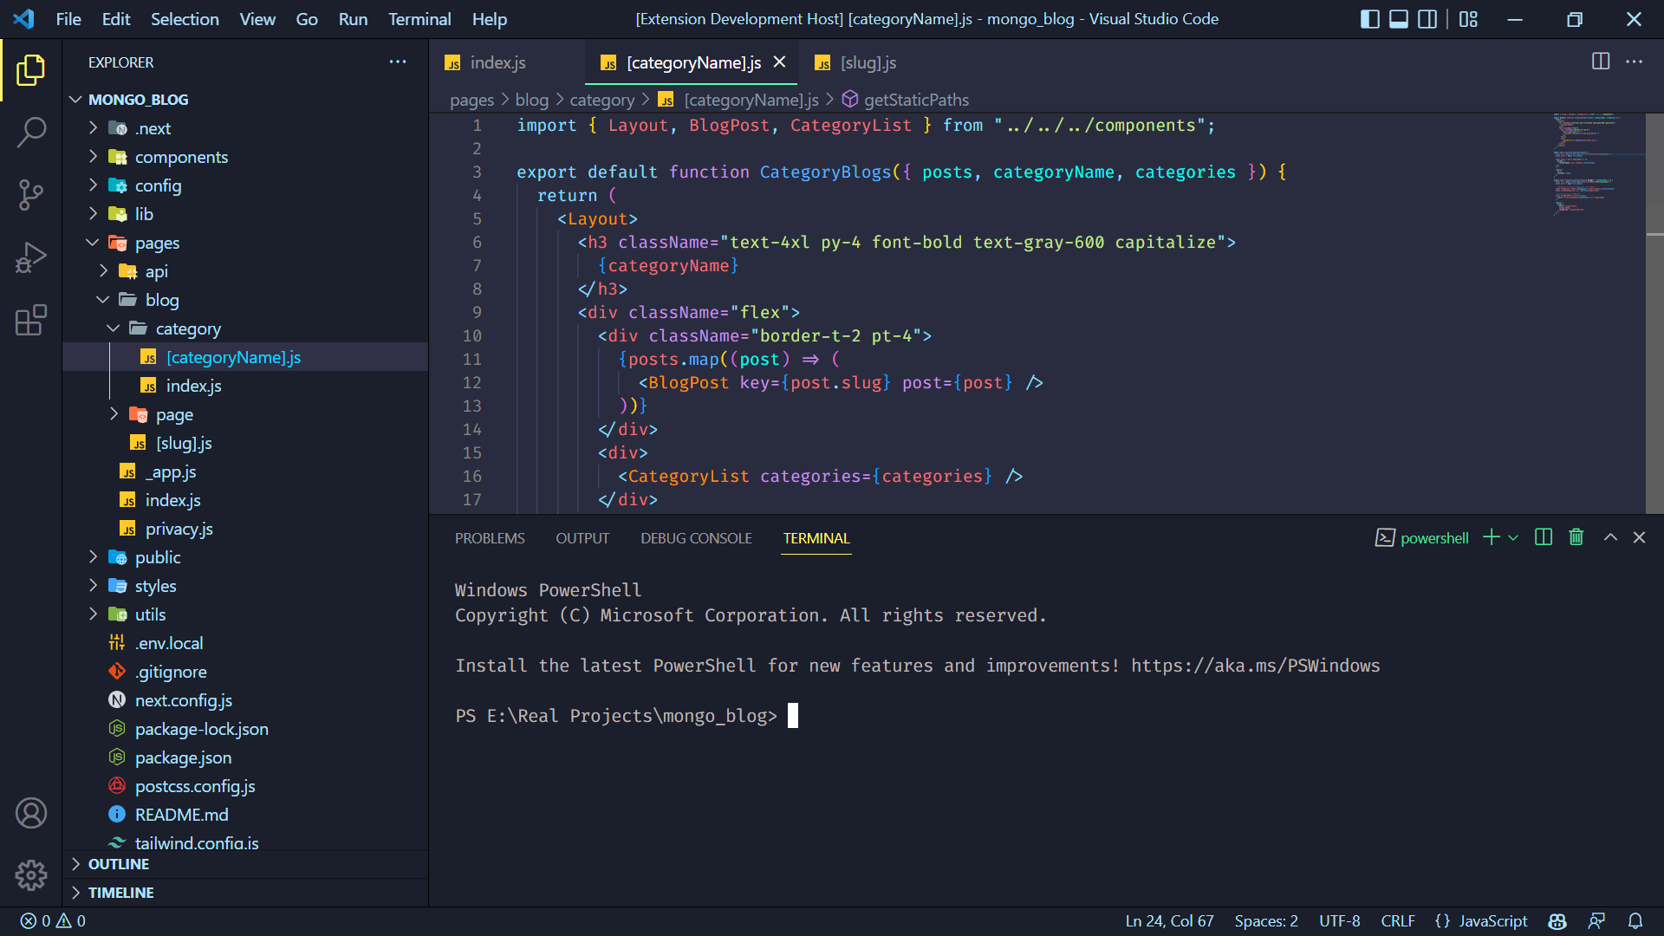Viewport: 1664px width, 936px height.
Task: Kill the terminal with trash icon
Action: 1576,537
